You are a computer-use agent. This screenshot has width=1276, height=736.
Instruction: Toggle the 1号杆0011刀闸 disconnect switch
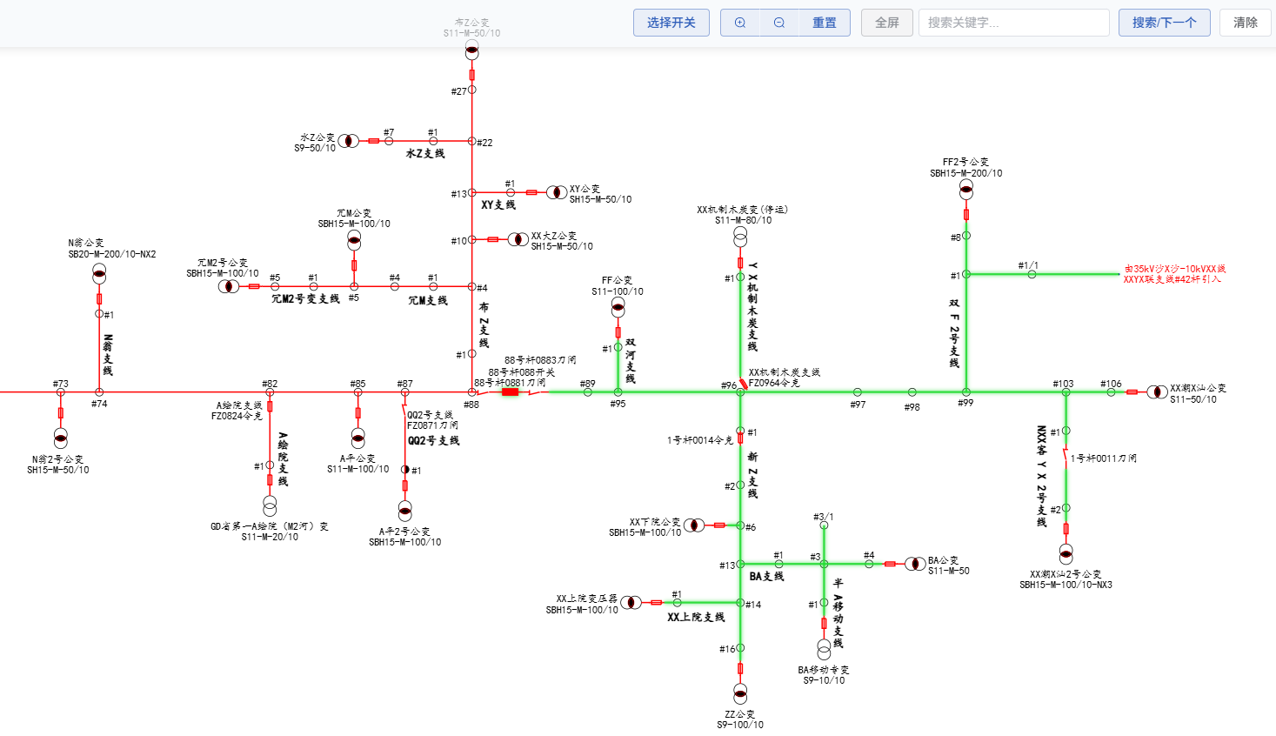coord(1066,455)
